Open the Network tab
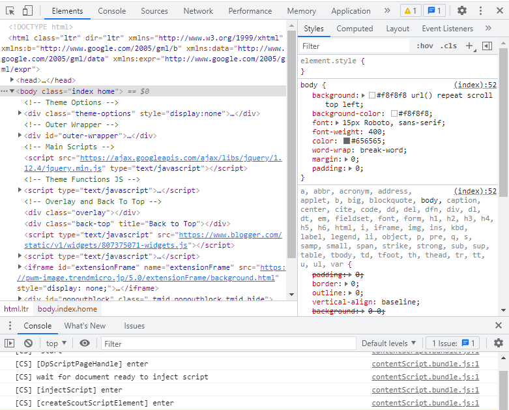This screenshot has height=410, width=509. pos(198,11)
